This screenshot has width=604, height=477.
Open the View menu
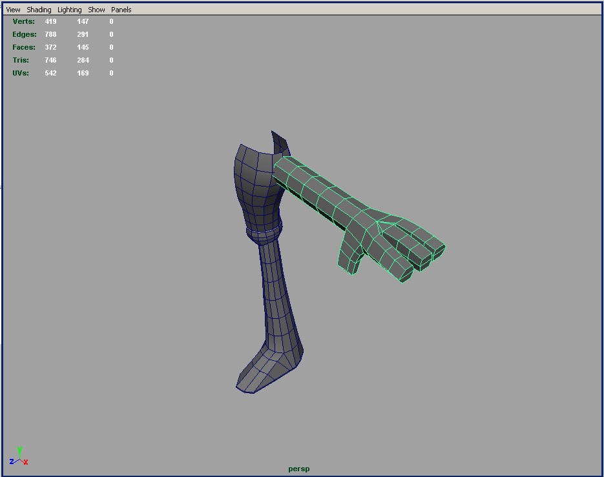click(13, 10)
